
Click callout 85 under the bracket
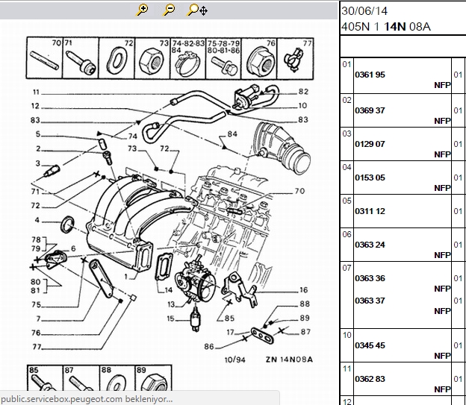pos(229,318)
